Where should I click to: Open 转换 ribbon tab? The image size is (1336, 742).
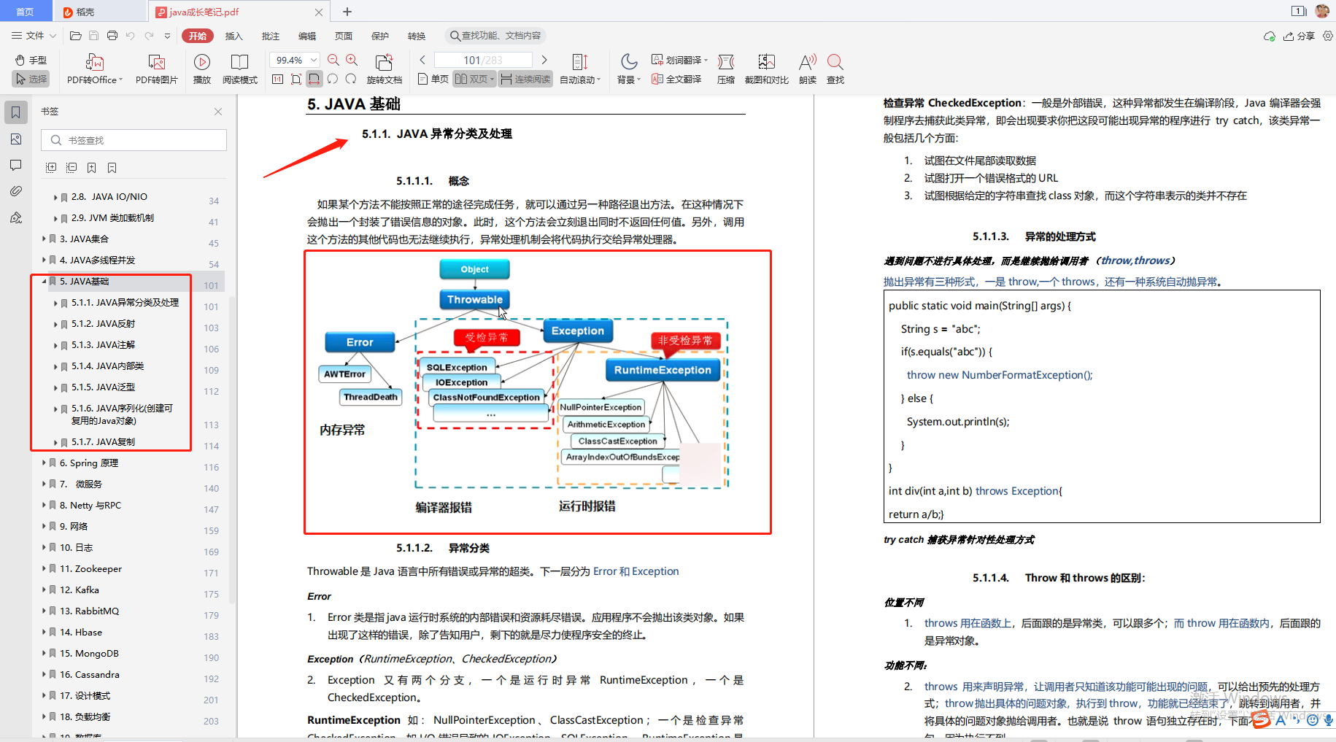pyautogui.click(x=417, y=36)
